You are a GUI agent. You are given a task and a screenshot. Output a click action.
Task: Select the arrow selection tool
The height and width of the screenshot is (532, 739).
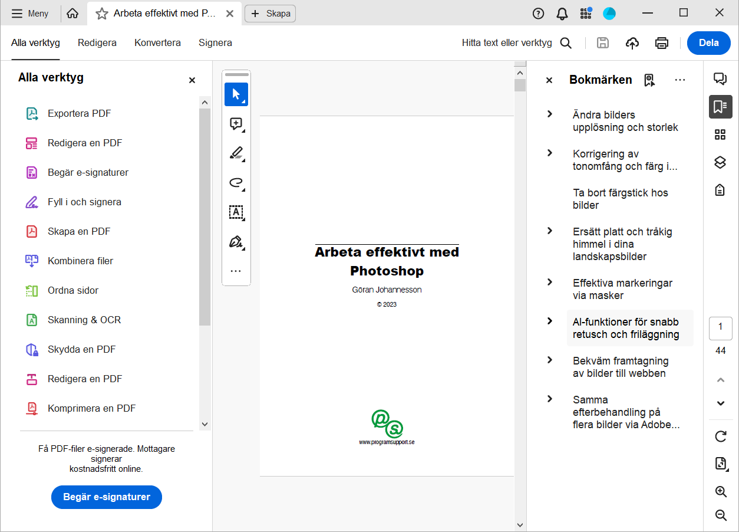click(x=236, y=94)
